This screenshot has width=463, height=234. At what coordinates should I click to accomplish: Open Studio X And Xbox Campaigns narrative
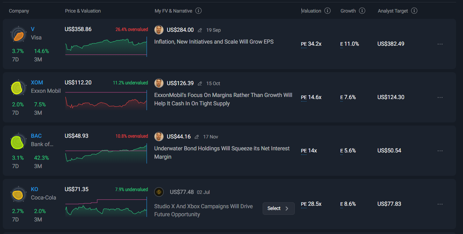(204, 210)
